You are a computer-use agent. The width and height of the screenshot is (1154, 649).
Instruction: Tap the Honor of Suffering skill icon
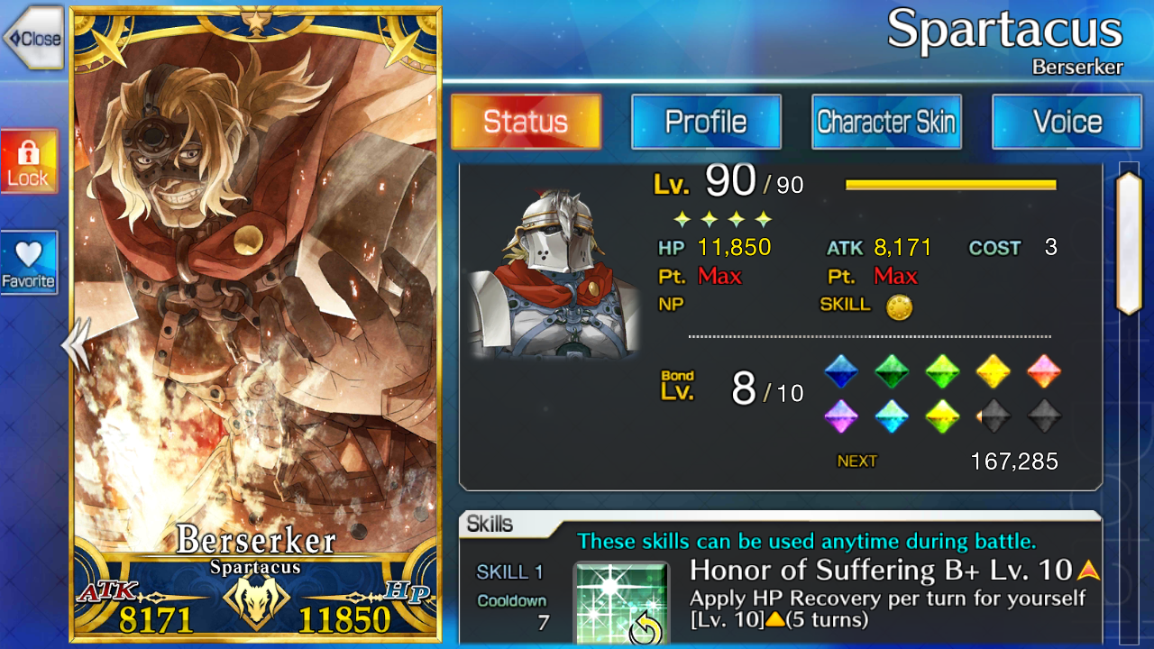coord(622,602)
